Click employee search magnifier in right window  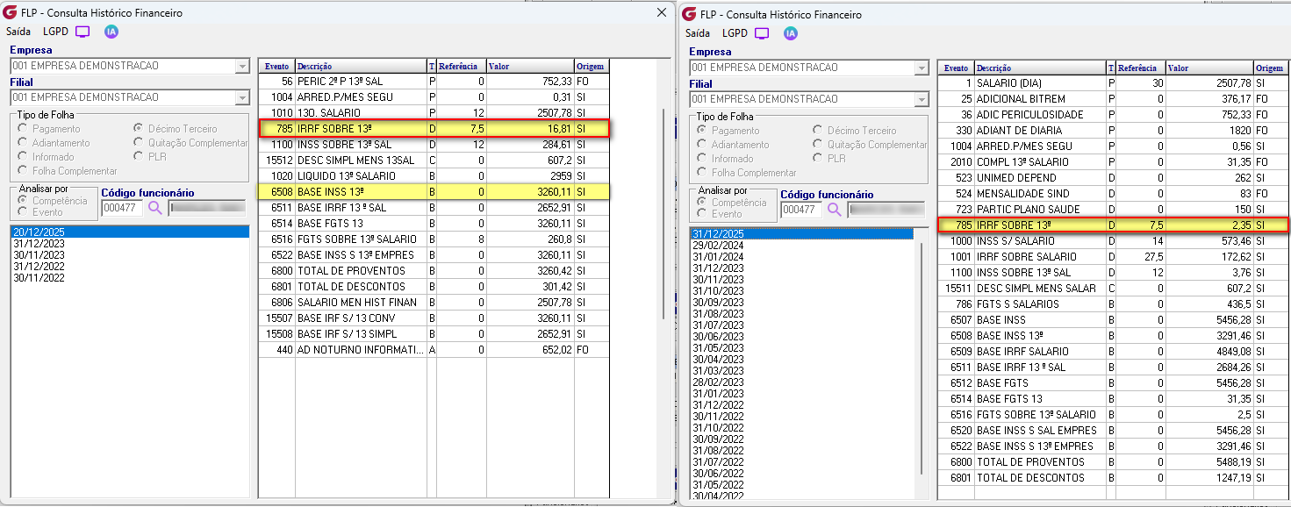835,210
